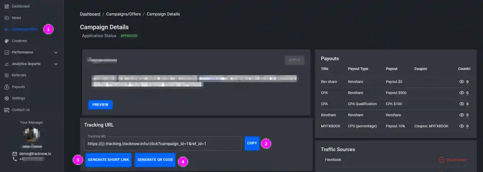Open the News sidebar item

point(17,18)
